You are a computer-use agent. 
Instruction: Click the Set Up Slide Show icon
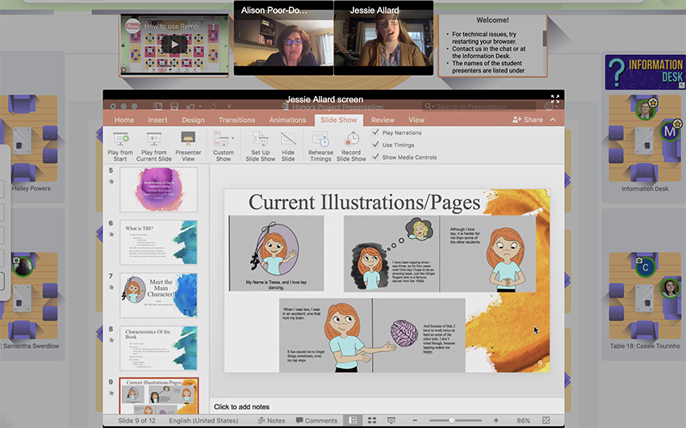click(x=260, y=139)
